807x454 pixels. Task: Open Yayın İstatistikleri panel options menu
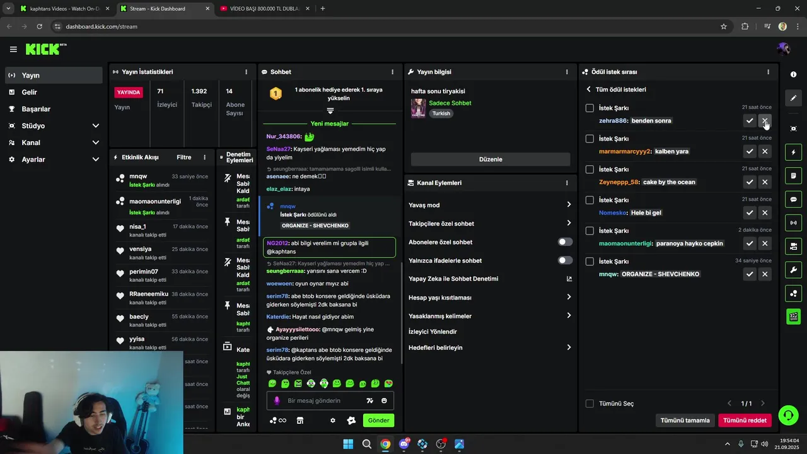click(x=246, y=72)
